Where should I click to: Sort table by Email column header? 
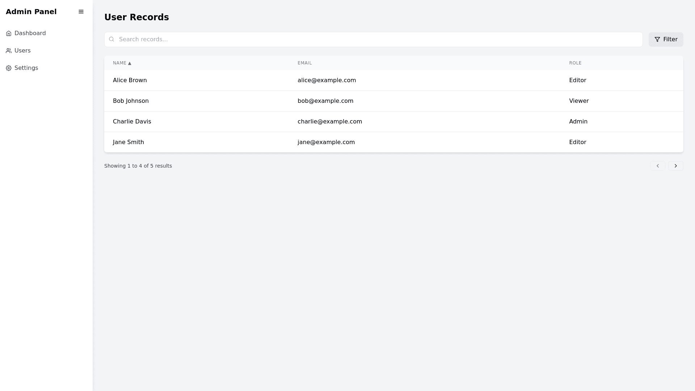pos(304,63)
